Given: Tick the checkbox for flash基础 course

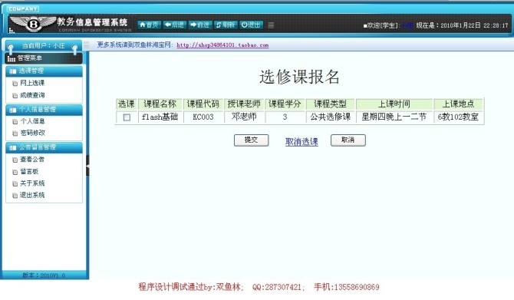Looking at the screenshot, I should pyautogui.click(x=127, y=117).
